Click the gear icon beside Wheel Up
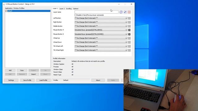 tap(129, 38)
